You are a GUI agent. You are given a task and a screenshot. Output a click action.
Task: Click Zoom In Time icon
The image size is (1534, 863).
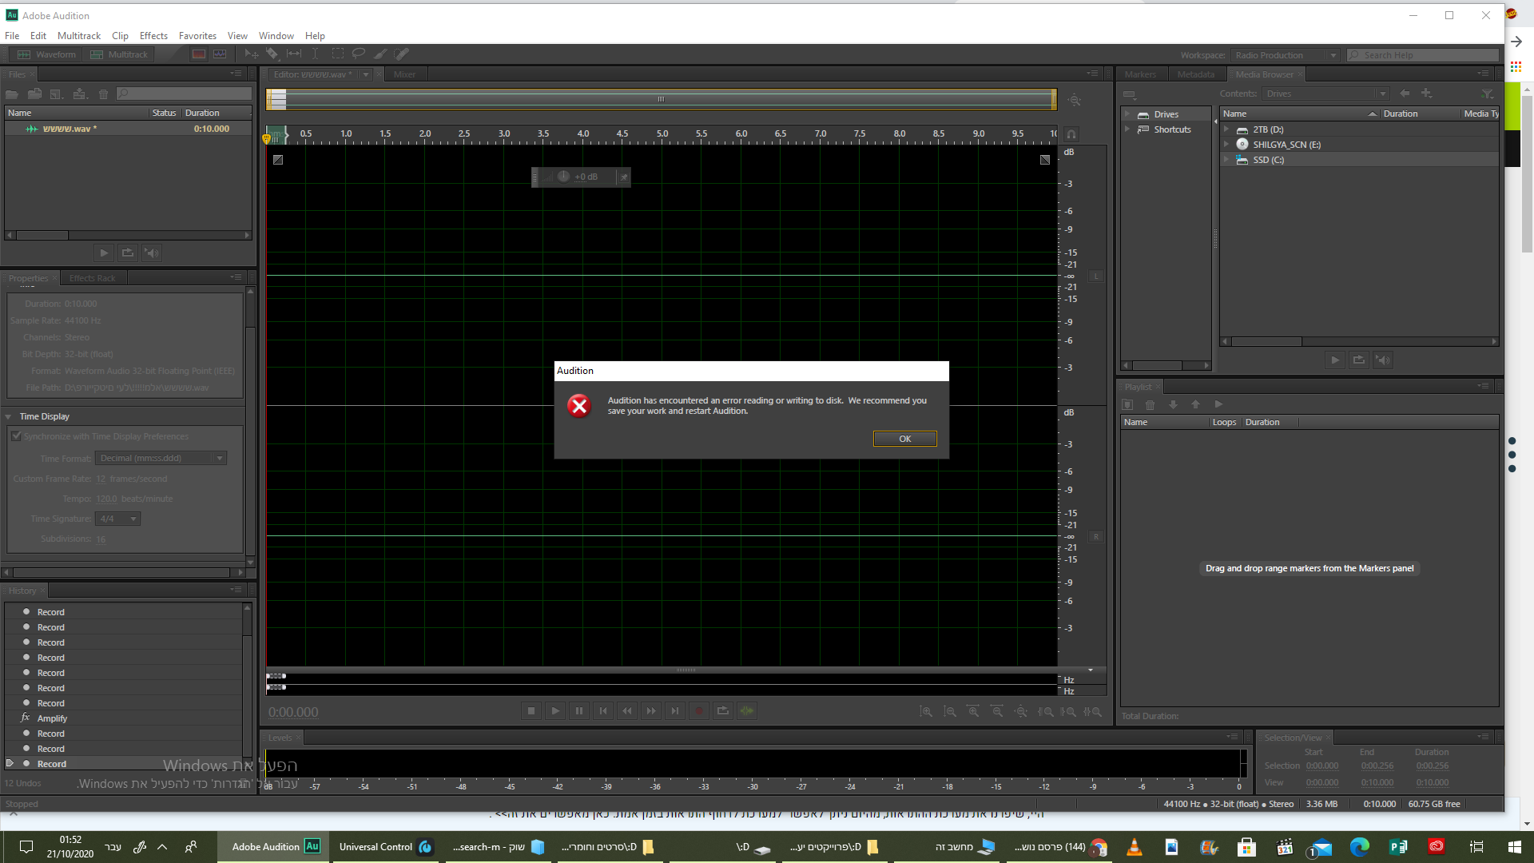click(x=973, y=711)
